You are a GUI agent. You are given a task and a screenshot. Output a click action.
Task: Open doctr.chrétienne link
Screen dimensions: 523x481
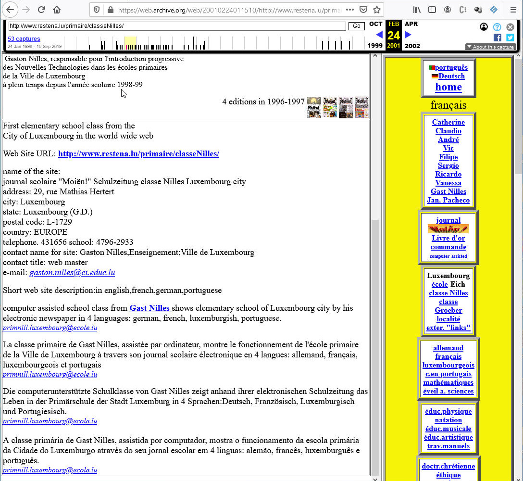(448, 466)
